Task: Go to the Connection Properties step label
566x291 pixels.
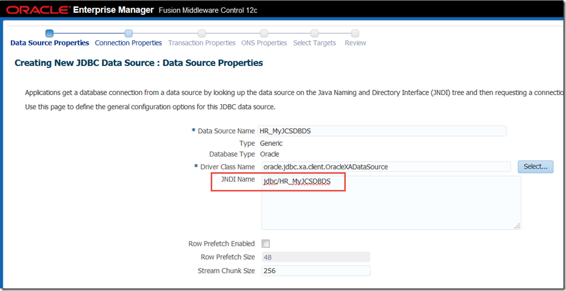Action: tap(128, 43)
